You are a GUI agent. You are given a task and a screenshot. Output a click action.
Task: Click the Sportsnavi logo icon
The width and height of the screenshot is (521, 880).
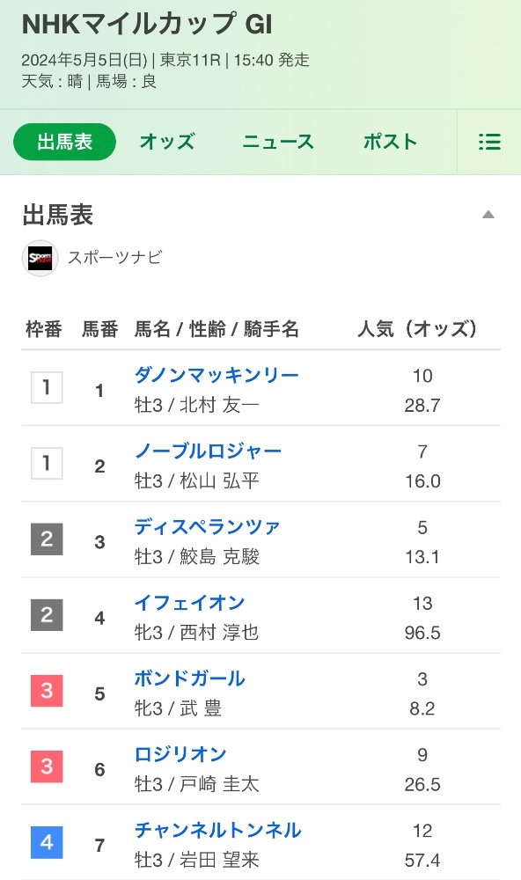tap(40, 258)
